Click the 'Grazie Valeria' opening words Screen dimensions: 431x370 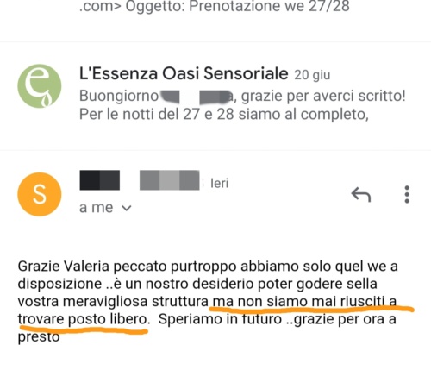coord(64,267)
